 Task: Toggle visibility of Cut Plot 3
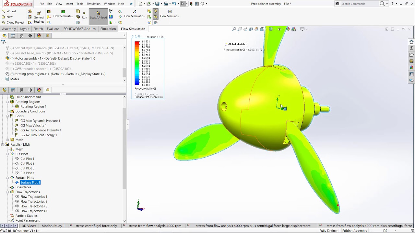click(17, 168)
